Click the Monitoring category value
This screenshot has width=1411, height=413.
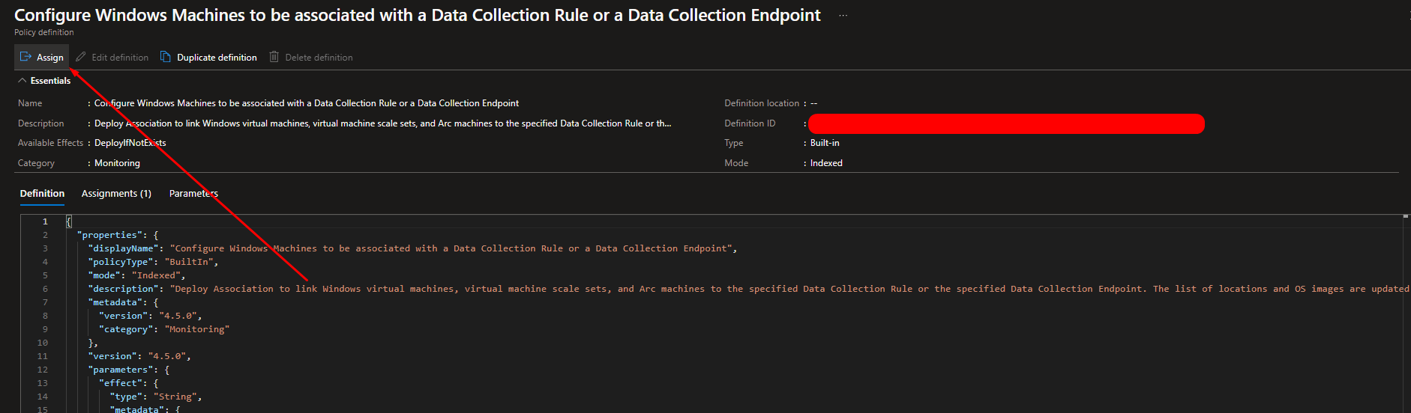pos(117,163)
